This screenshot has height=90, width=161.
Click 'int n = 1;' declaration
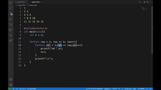click(36, 35)
